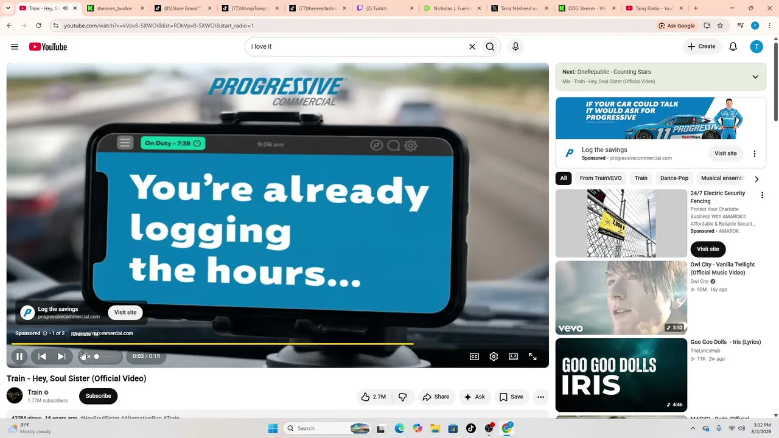The image size is (779, 438).
Task: Open the account avatar menu on YouTube
Action: [756, 47]
